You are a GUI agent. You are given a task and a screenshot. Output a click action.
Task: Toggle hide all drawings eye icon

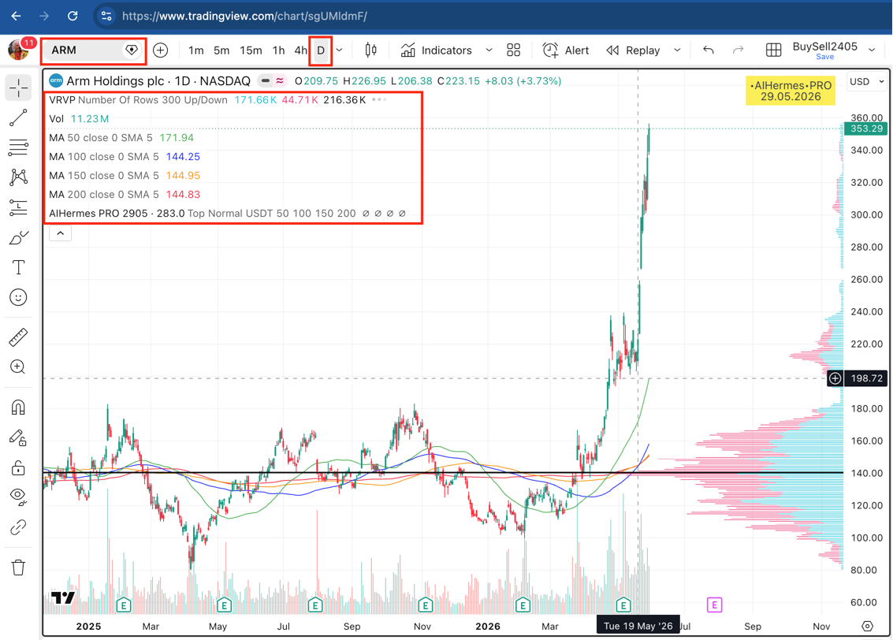18,497
